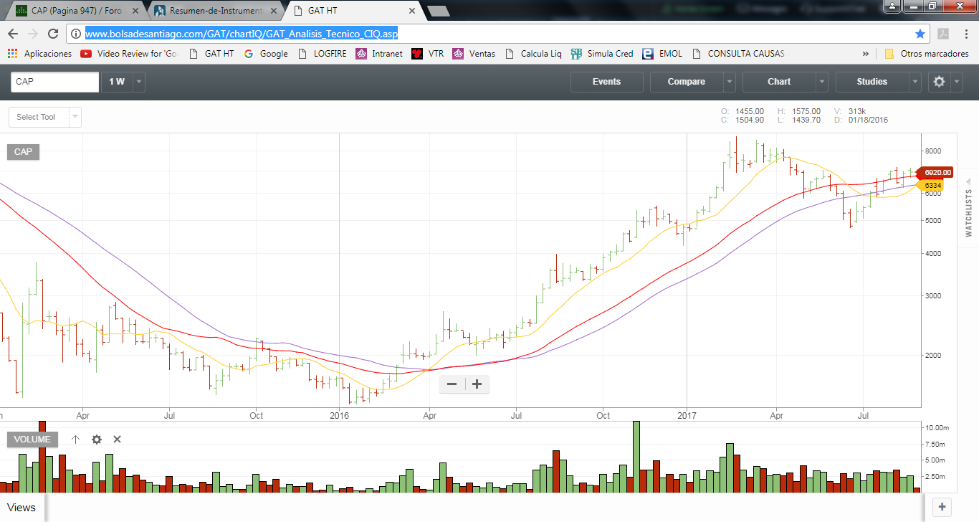Show more bookmarks with chevron

(866, 54)
